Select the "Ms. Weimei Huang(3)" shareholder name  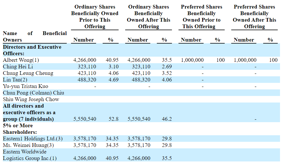coord(28,145)
